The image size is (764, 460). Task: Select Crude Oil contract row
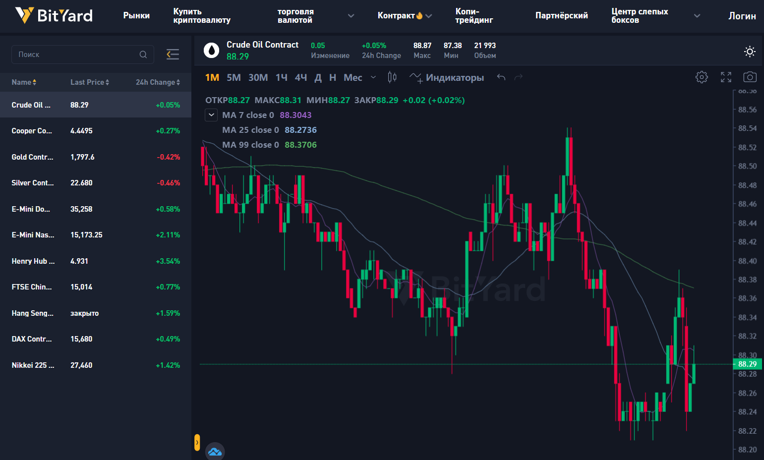click(x=96, y=105)
